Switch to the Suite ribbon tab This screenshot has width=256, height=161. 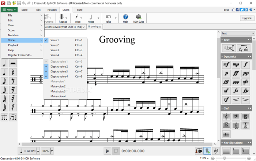pos(80,10)
